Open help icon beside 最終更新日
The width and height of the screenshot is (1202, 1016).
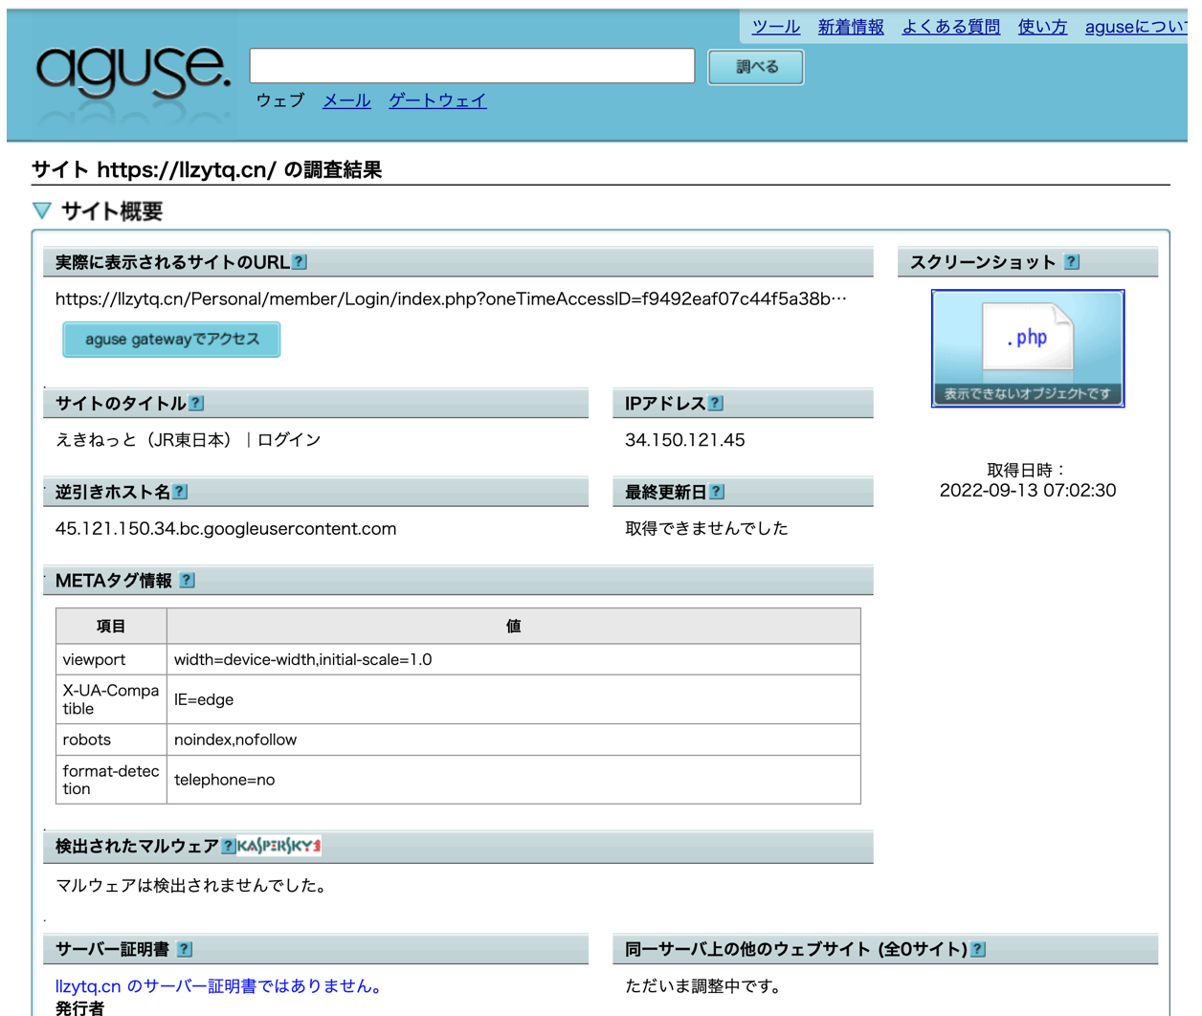tap(717, 492)
